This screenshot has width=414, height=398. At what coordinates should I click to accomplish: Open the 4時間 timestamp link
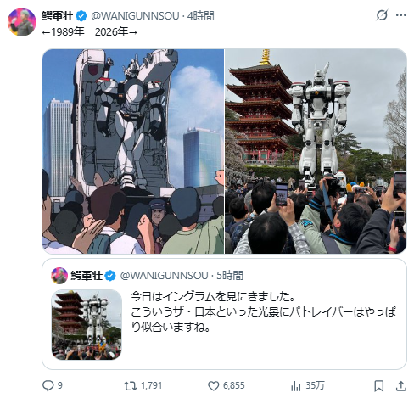click(x=200, y=16)
